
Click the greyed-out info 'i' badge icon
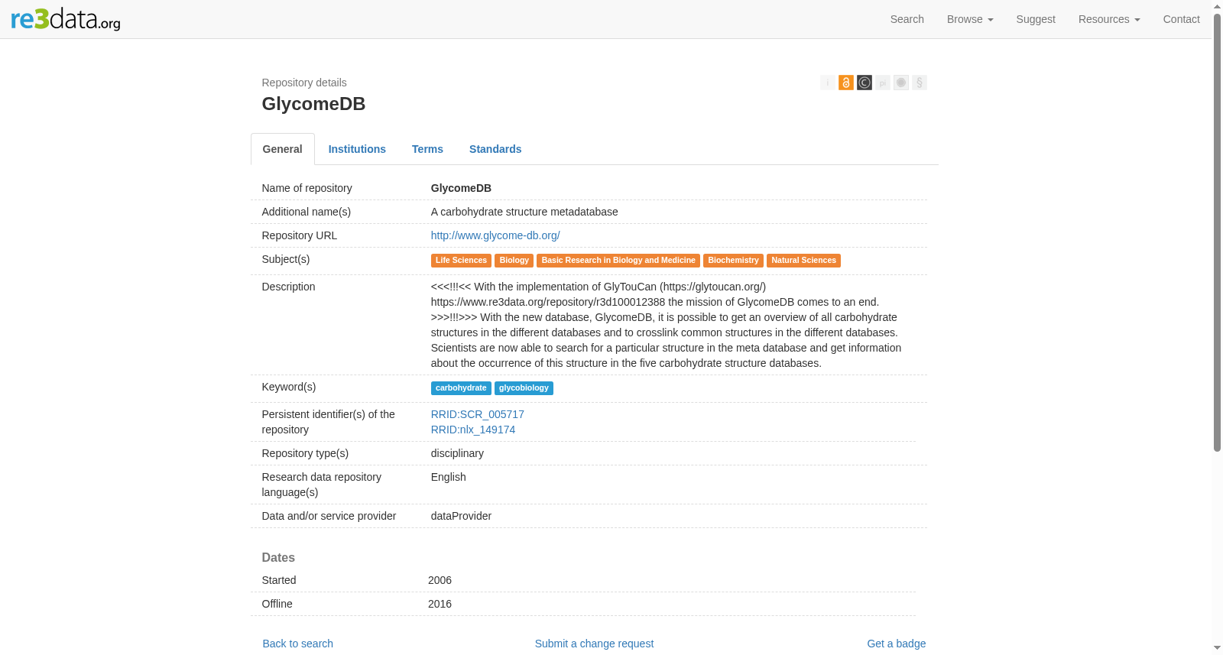pyautogui.click(x=828, y=83)
